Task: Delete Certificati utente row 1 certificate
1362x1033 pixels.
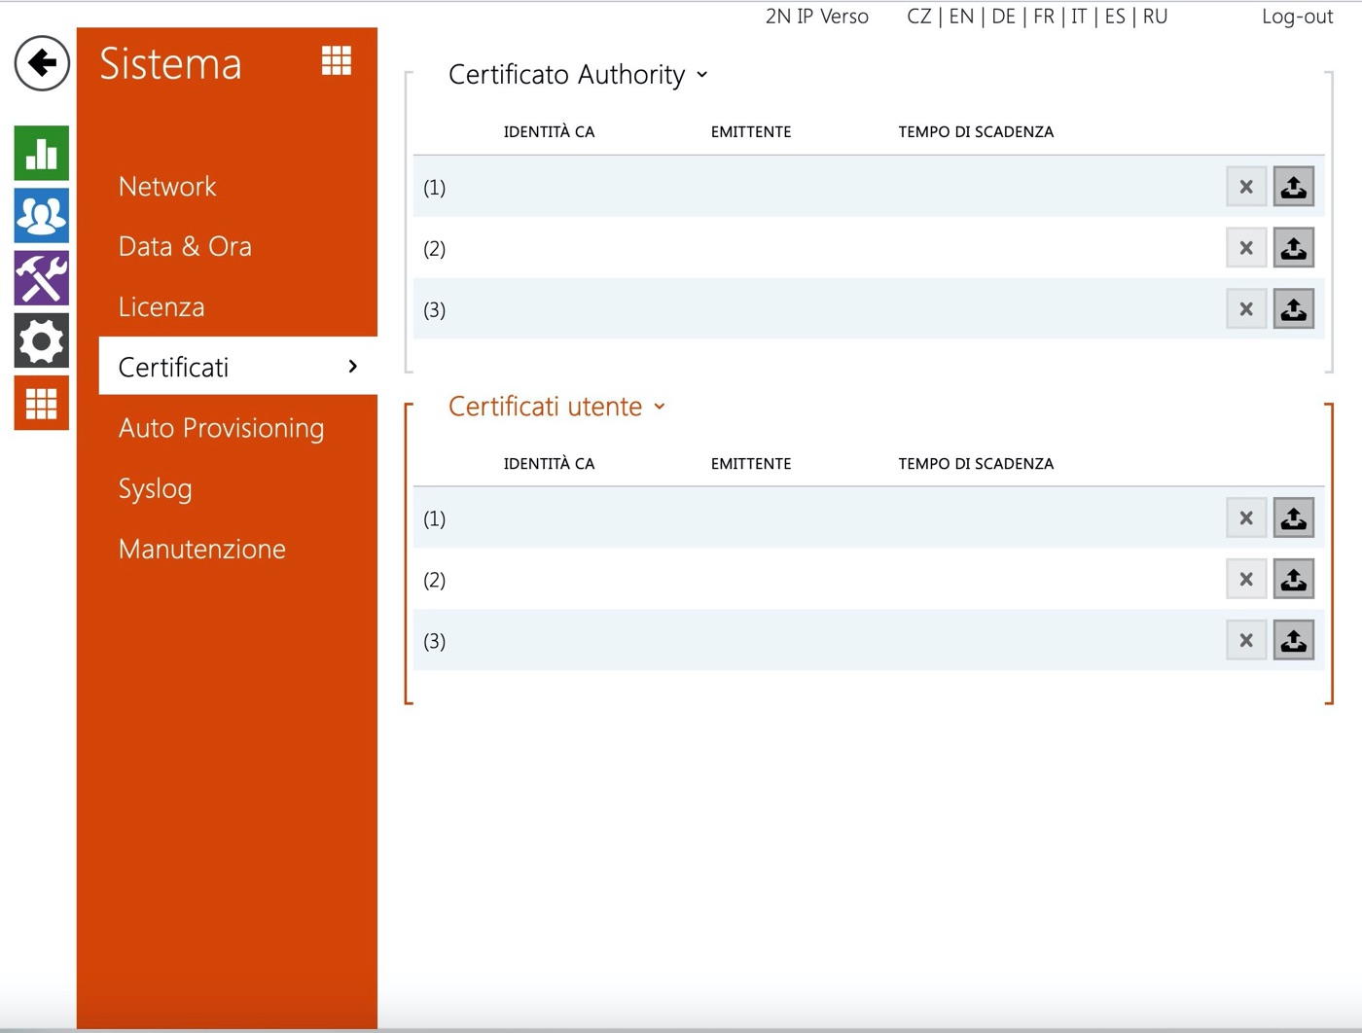Action: coord(1245,518)
